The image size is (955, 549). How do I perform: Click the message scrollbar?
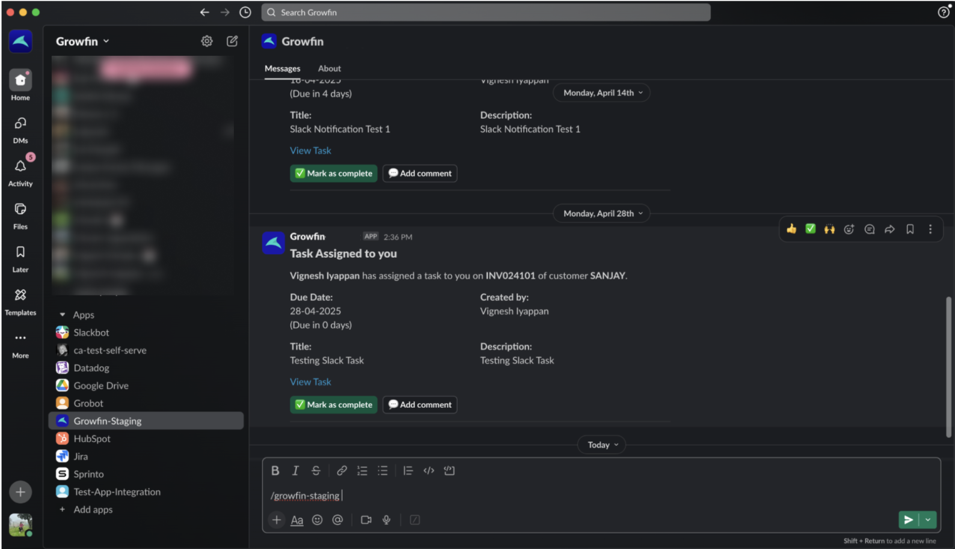948,366
